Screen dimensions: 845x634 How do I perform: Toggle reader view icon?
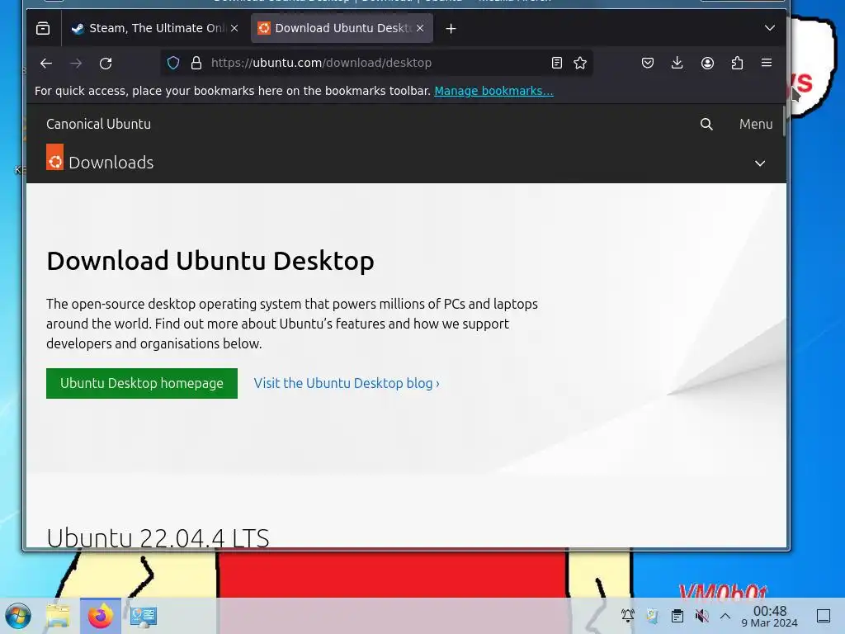pos(557,63)
